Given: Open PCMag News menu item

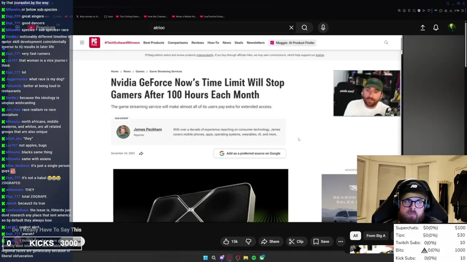Looking at the screenshot, I should tap(227, 43).
